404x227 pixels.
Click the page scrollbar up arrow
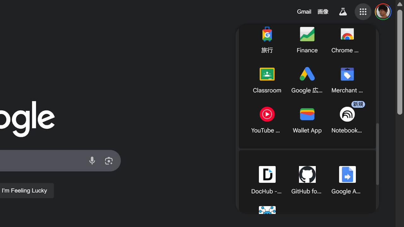(400, 4)
